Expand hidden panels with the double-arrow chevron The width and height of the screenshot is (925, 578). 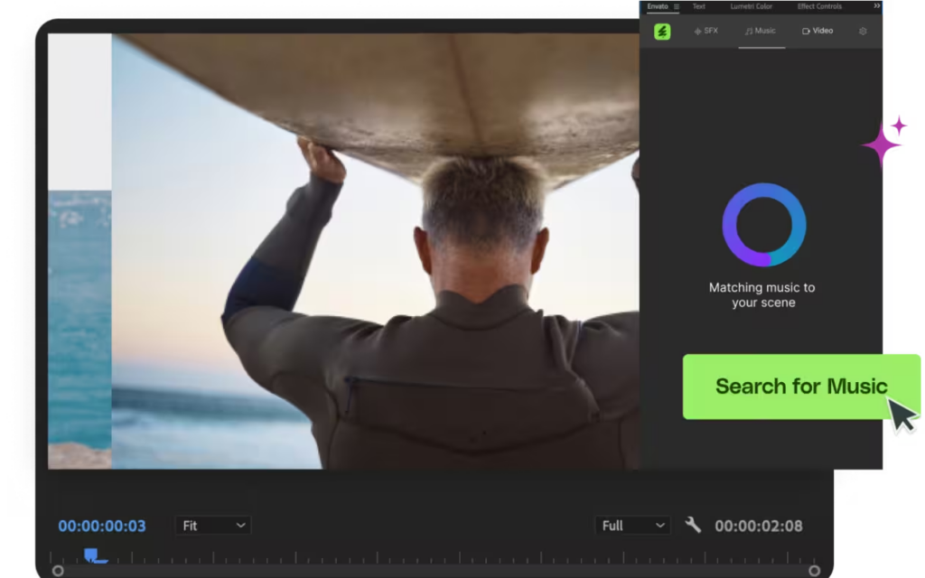point(875,5)
